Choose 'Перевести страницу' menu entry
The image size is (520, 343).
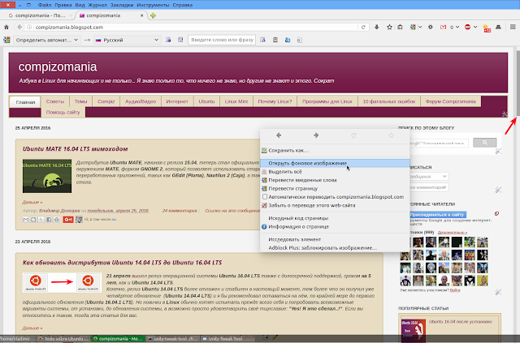(335, 188)
